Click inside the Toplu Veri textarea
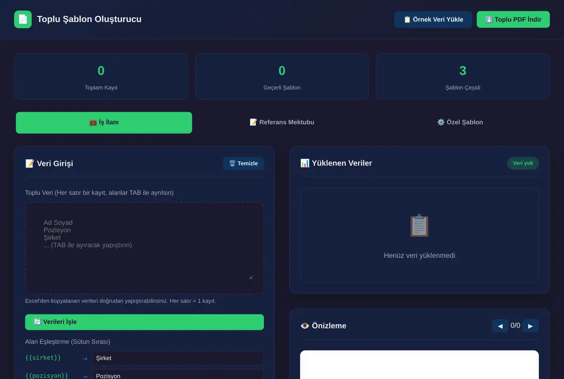The width and height of the screenshot is (564, 379). click(144, 248)
